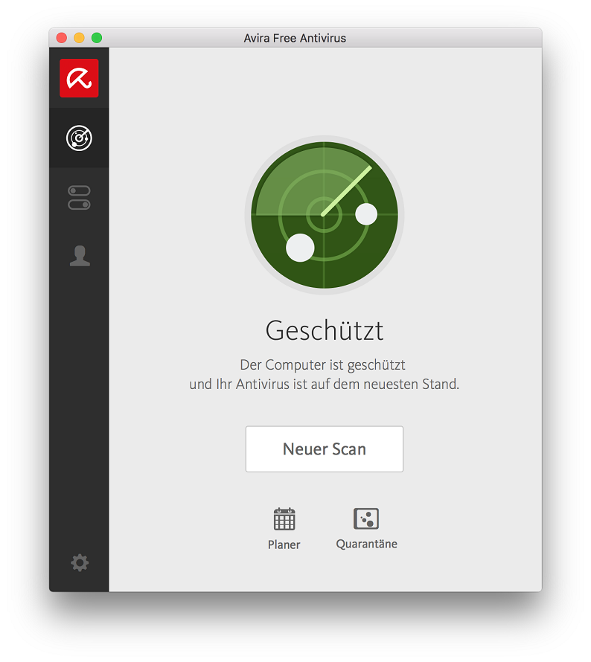Click the Geschützt status heading

pyautogui.click(x=325, y=330)
